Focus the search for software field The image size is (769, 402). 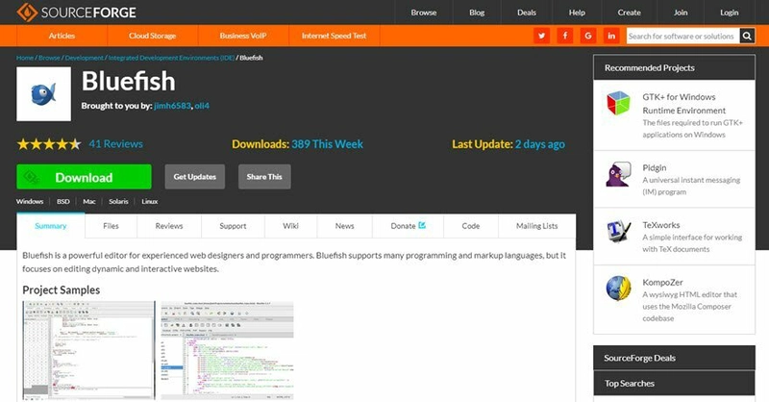point(682,36)
